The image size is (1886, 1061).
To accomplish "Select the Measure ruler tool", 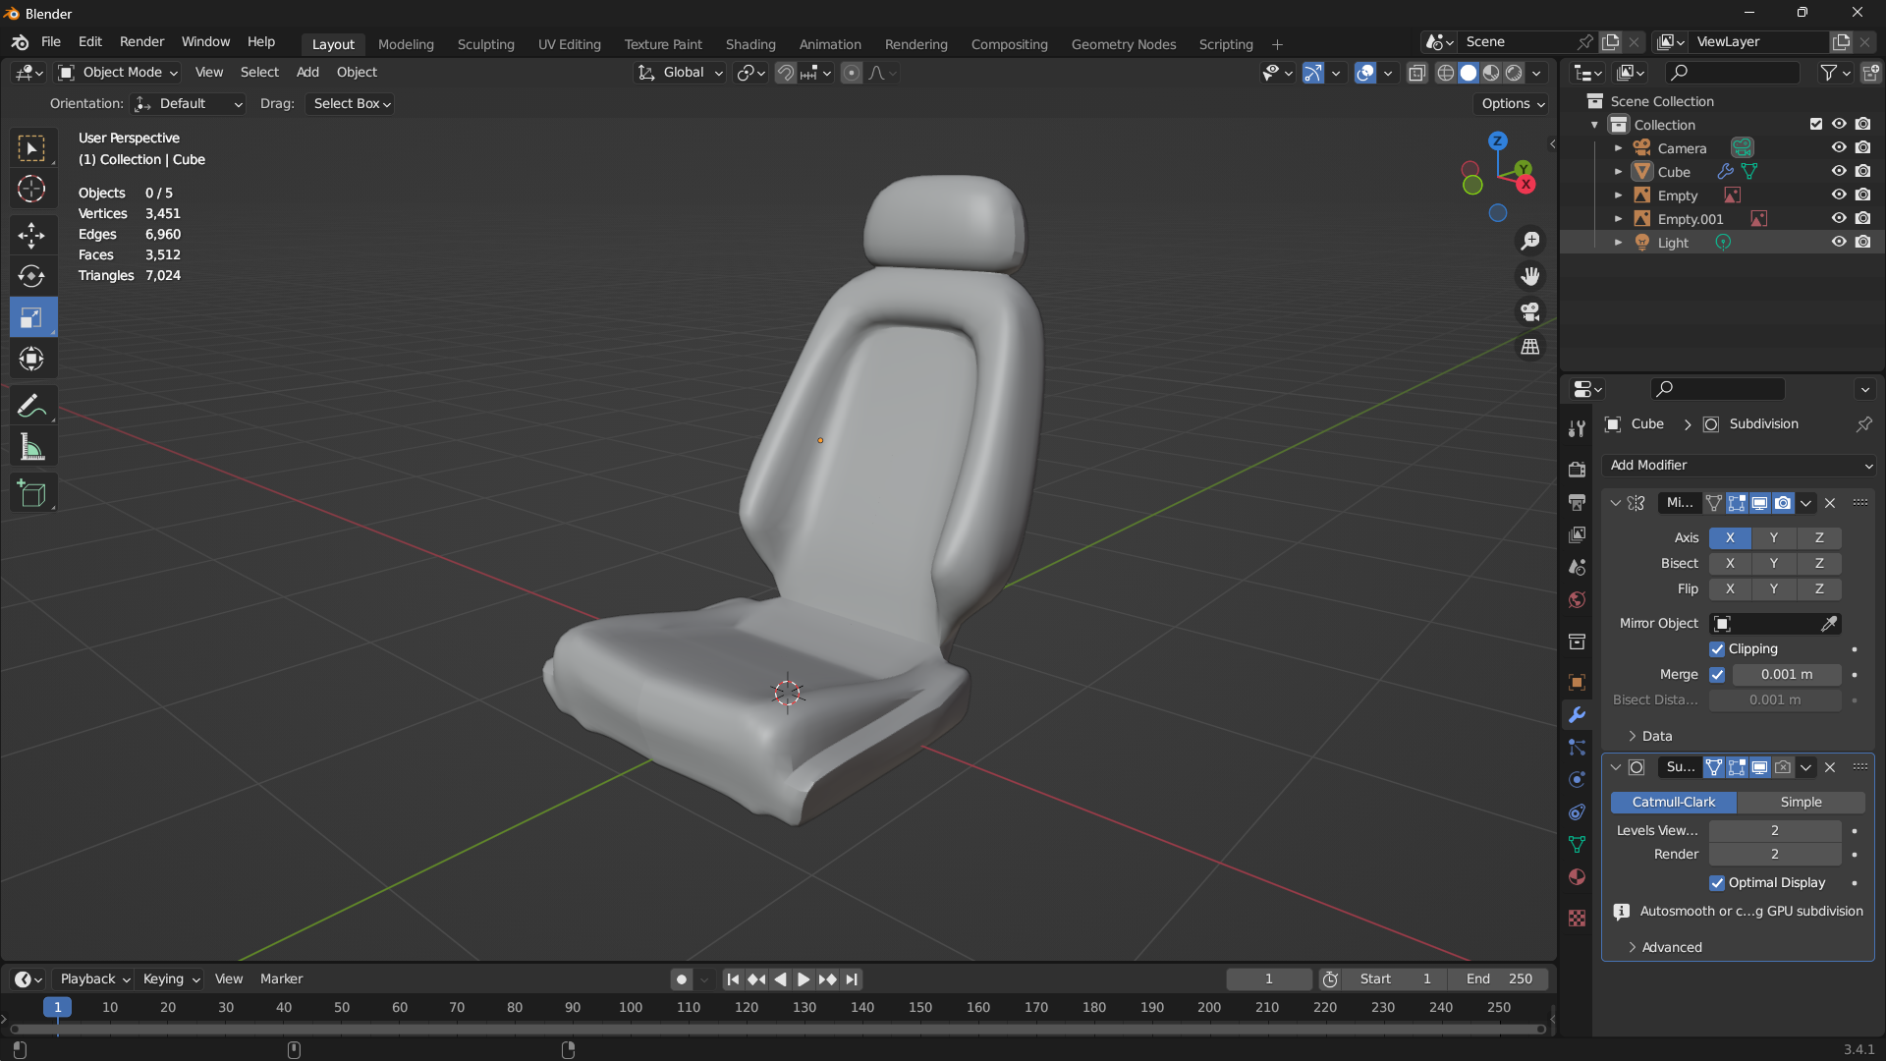I will point(31,448).
